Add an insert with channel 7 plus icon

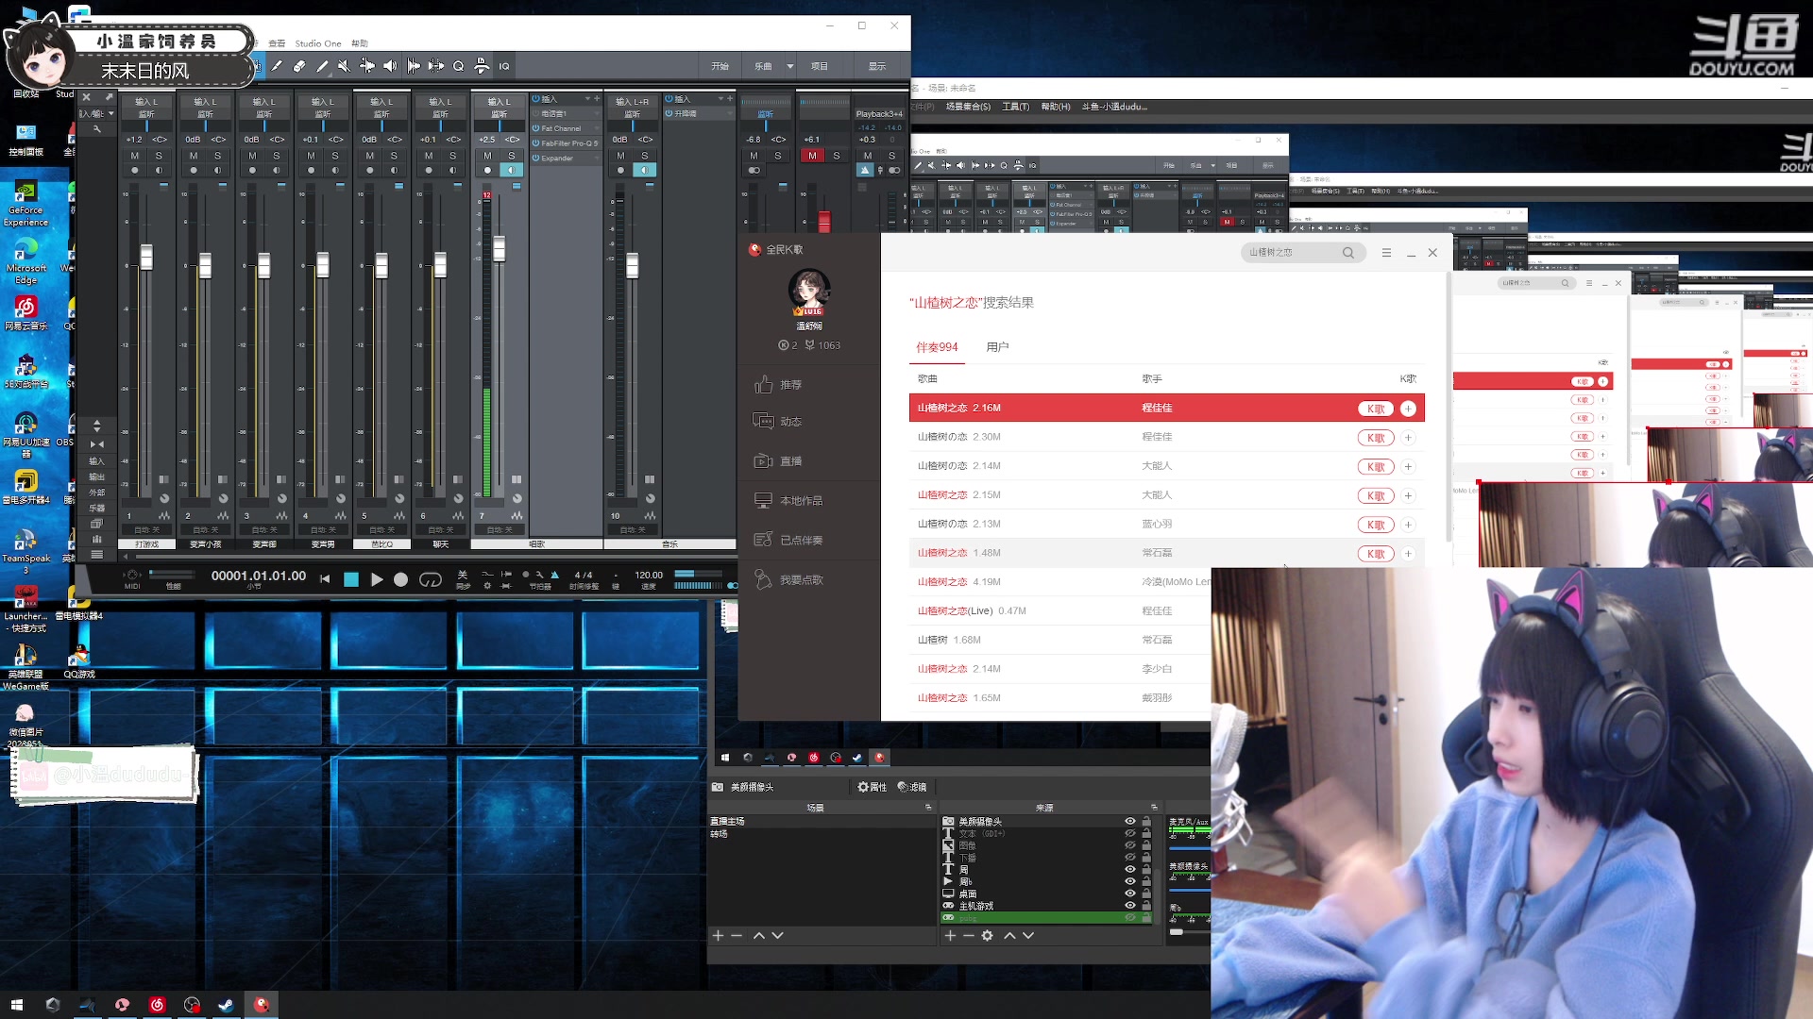click(597, 99)
